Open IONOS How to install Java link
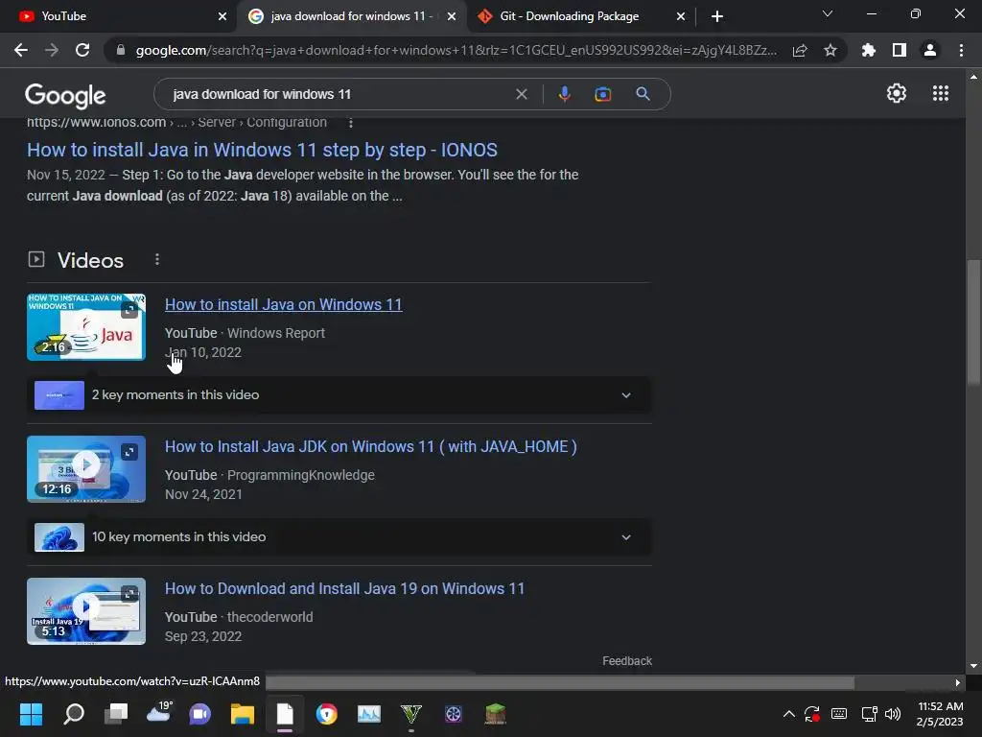 point(262,150)
